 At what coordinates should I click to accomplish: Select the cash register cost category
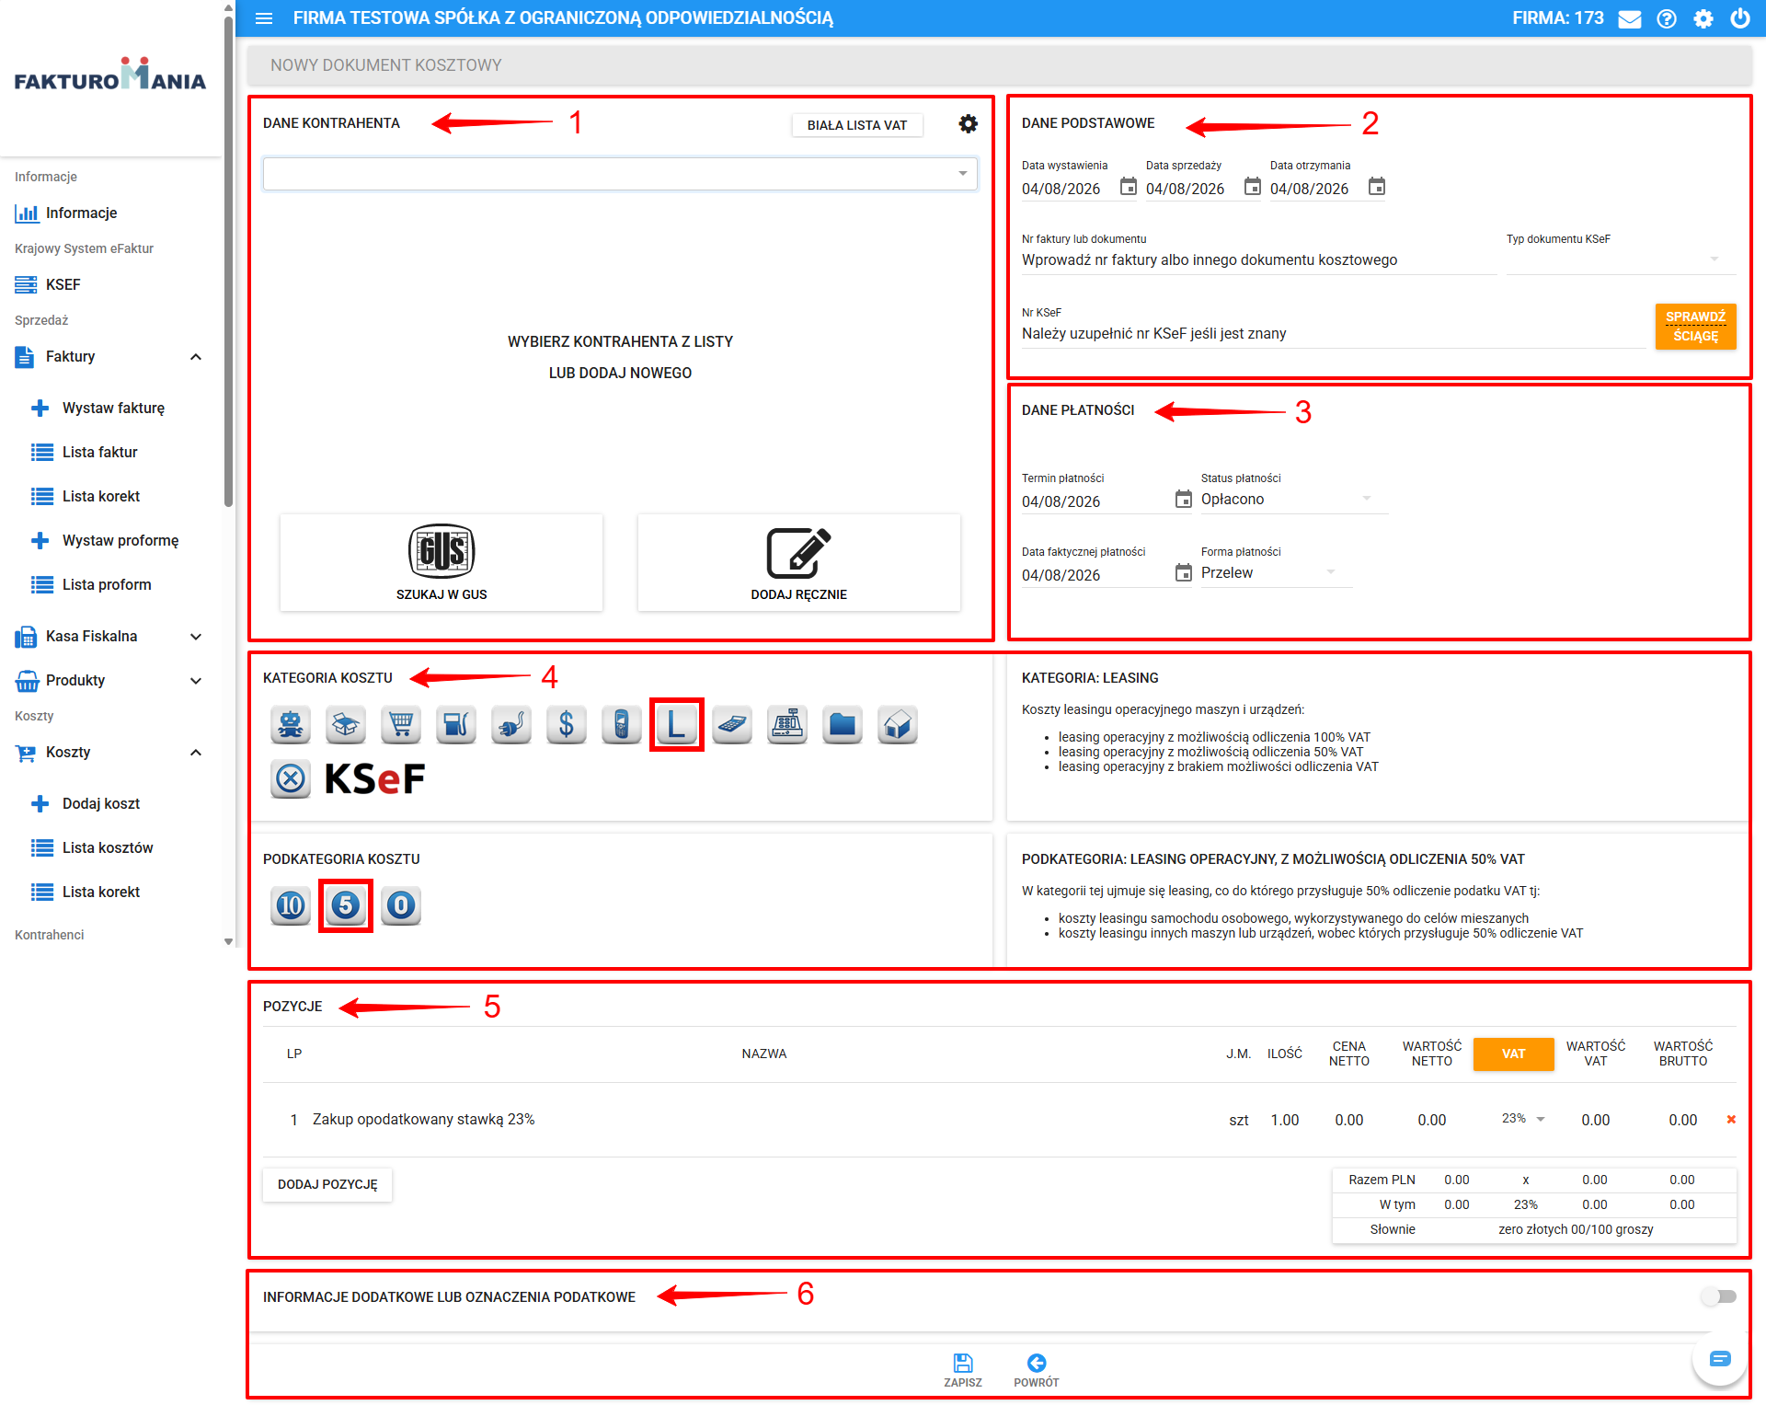coord(787,725)
